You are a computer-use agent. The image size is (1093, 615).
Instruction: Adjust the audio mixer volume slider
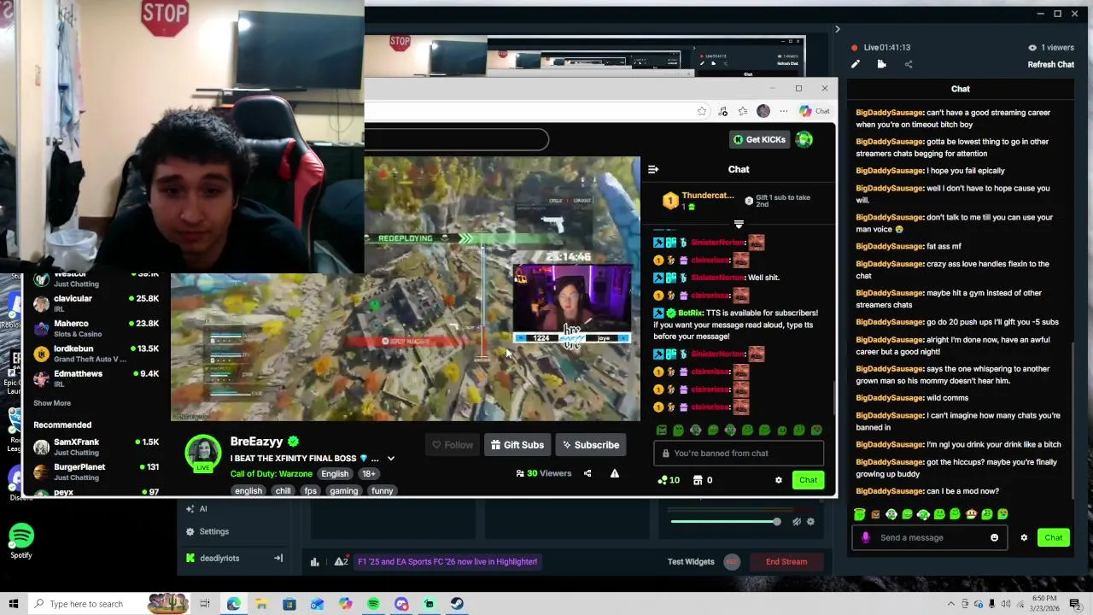[726, 521]
